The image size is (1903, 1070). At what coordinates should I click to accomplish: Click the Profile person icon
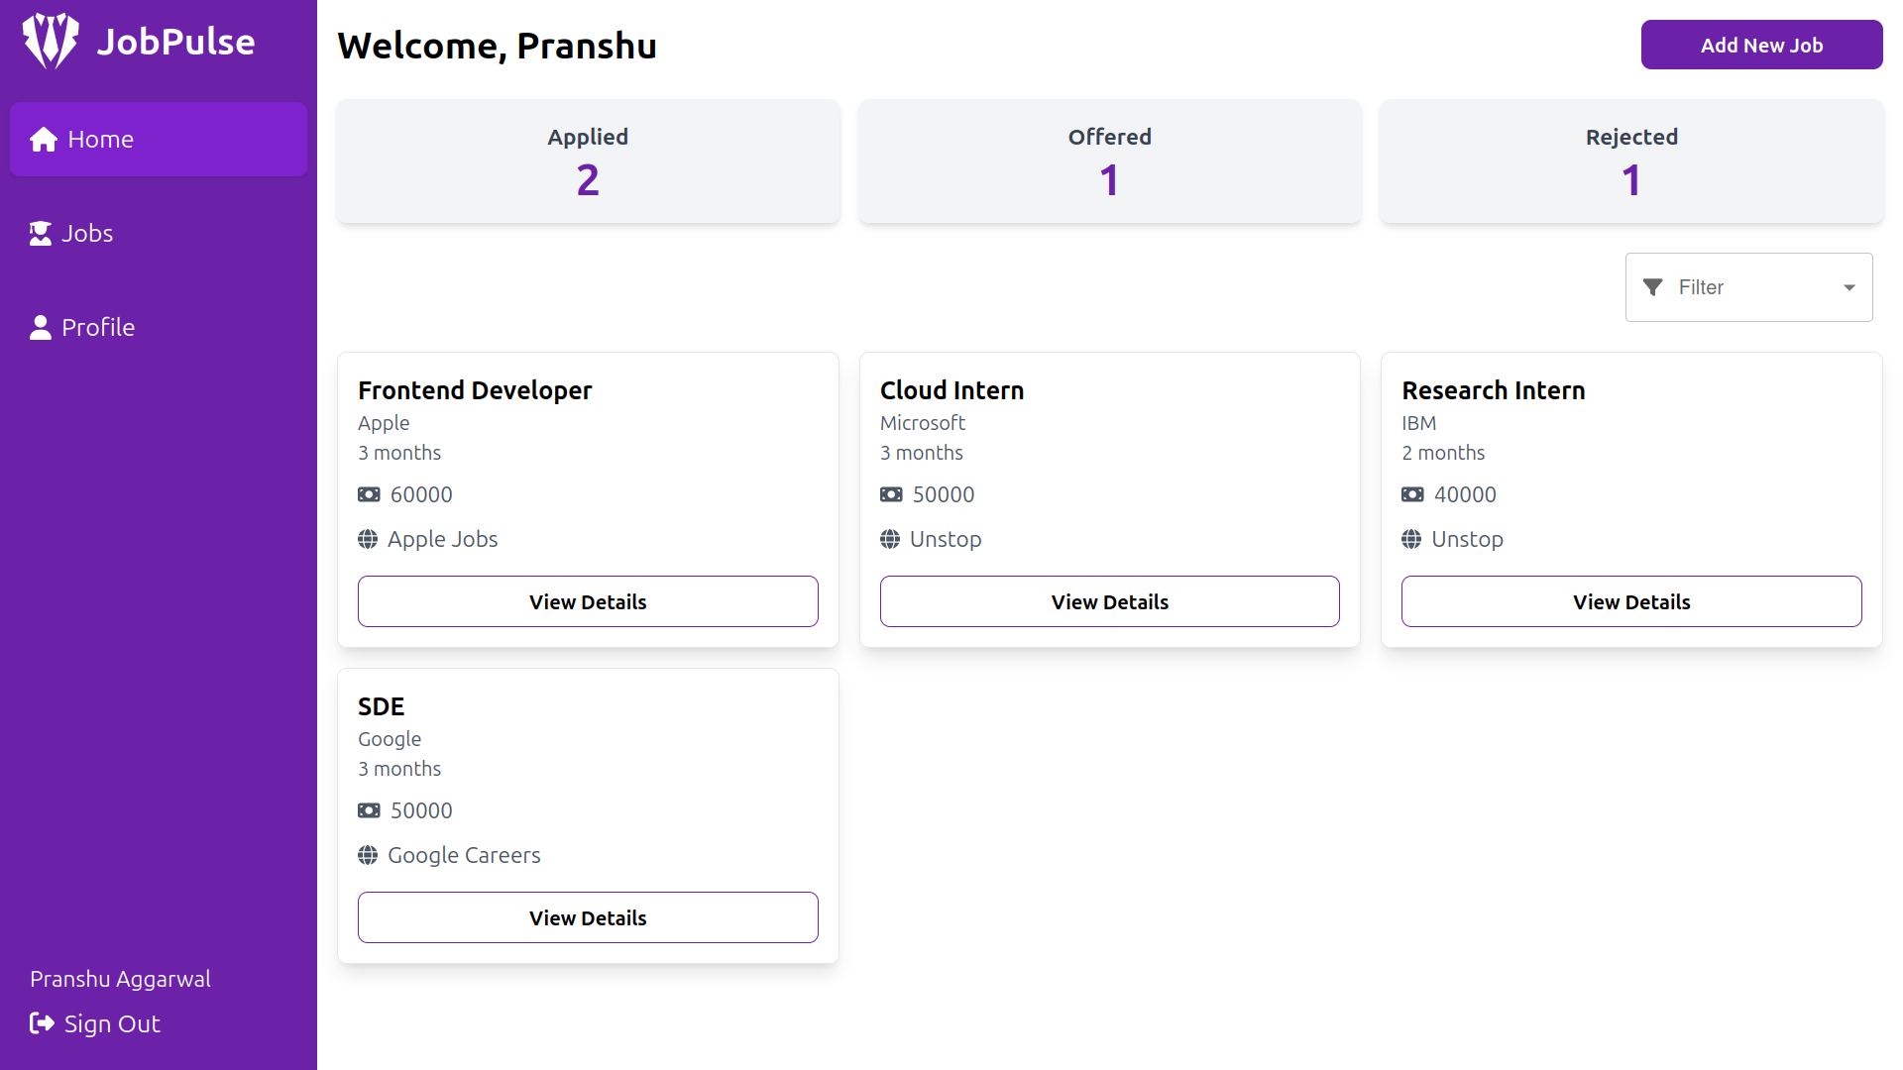pyautogui.click(x=41, y=328)
